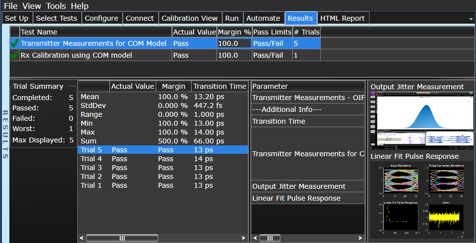Open the View menu
Viewport: 476px width, 243px height.
[x=32, y=6]
